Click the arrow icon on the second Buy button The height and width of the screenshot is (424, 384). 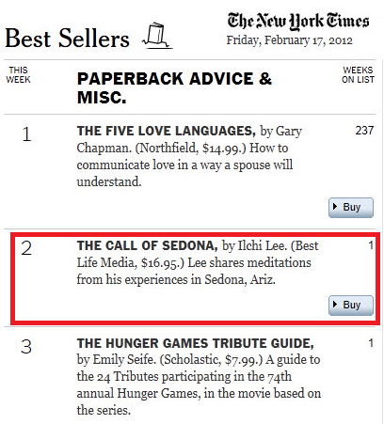coord(335,305)
